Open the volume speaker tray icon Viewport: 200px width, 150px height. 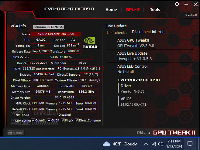click(160, 144)
